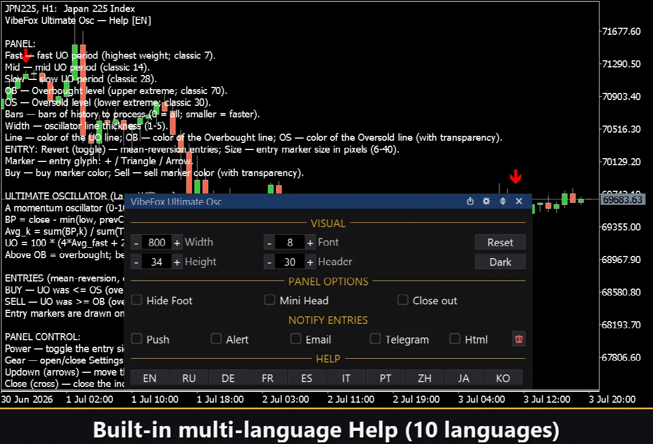The width and height of the screenshot is (653, 444).
Task: Enable Push notifications checkbox
Action: [x=137, y=339]
